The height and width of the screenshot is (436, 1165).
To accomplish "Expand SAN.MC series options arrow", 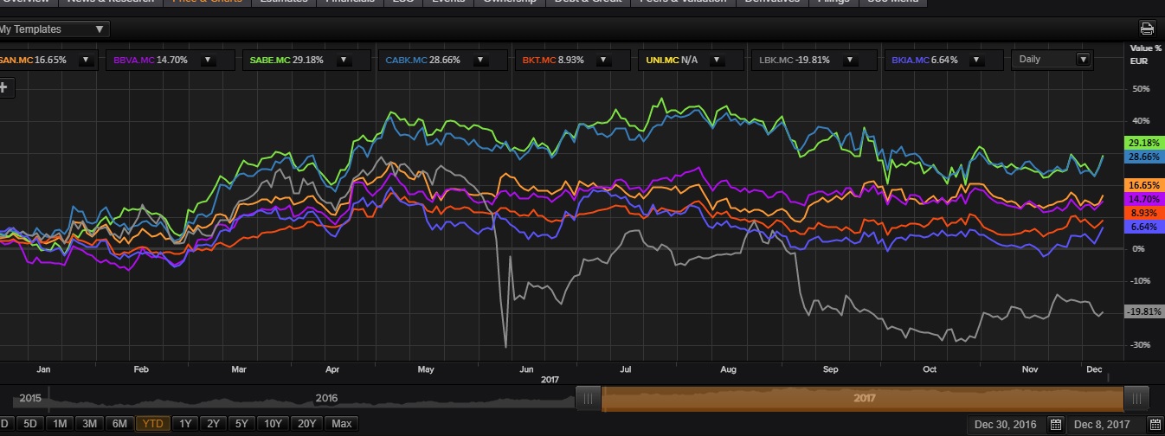I will [x=86, y=60].
